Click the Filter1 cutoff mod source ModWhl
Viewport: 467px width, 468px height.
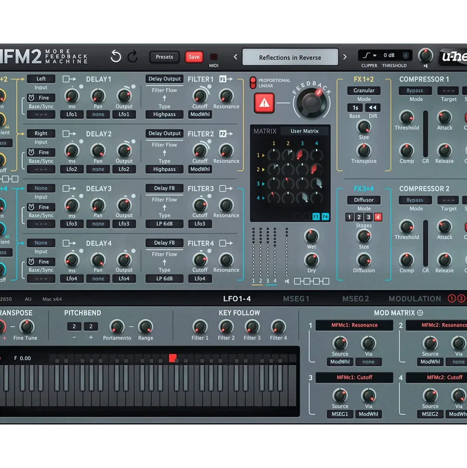[200, 115]
